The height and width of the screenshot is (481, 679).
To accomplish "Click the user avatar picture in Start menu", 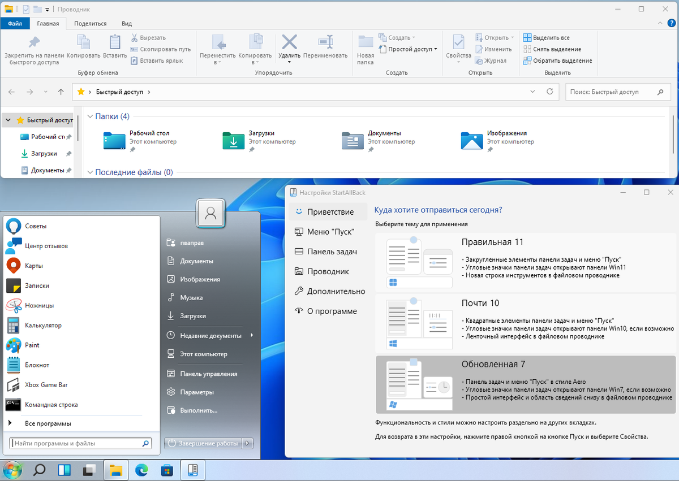I will [210, 213].
